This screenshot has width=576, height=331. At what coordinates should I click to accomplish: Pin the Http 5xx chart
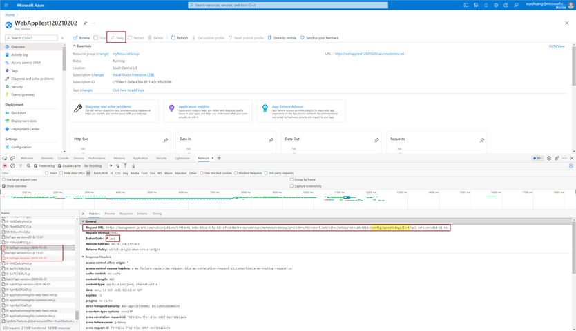click(166, 140)
